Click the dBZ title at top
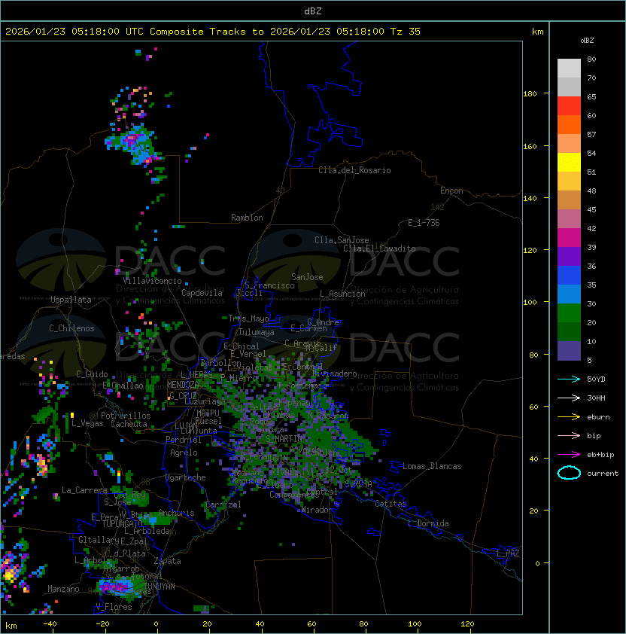The height and width of the screenshot is (634, 626). click(x=313, y=11)
